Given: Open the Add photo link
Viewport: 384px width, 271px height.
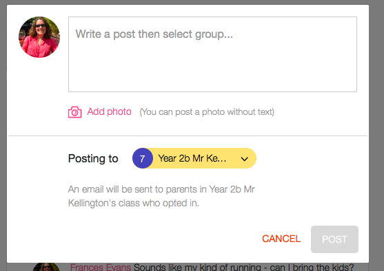Looking at the screenshot, I should (109, 111).
